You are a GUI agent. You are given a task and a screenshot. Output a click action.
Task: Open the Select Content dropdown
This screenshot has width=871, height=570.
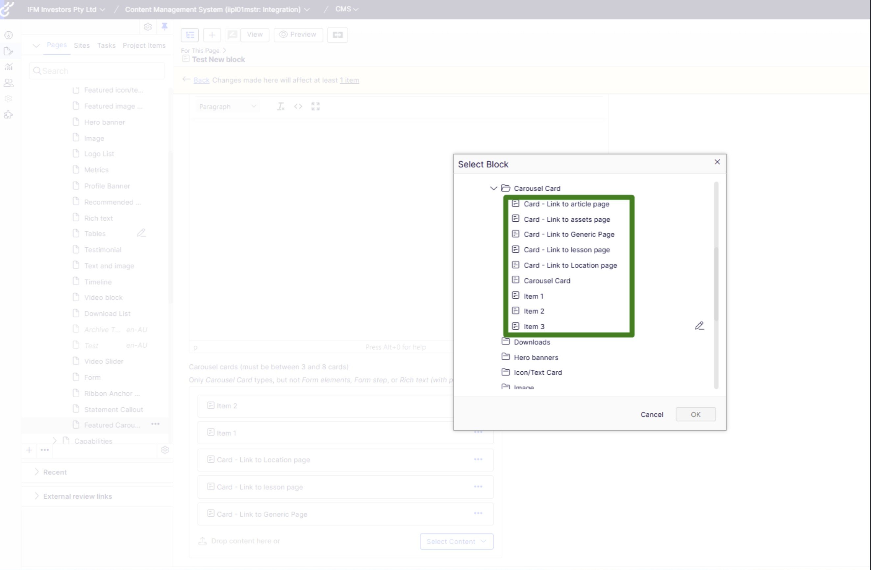coord(456,541)
